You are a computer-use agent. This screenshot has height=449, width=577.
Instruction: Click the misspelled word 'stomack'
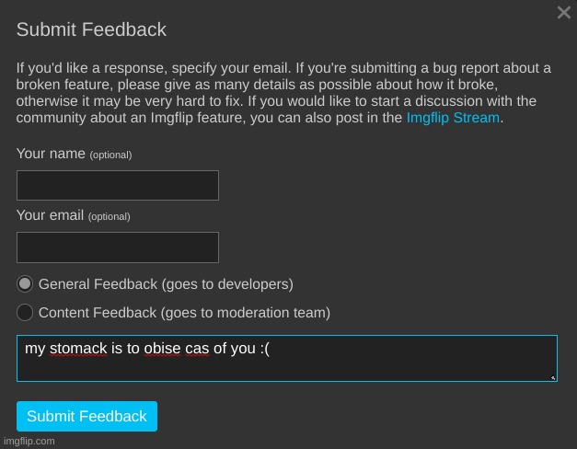pos(78,349)
